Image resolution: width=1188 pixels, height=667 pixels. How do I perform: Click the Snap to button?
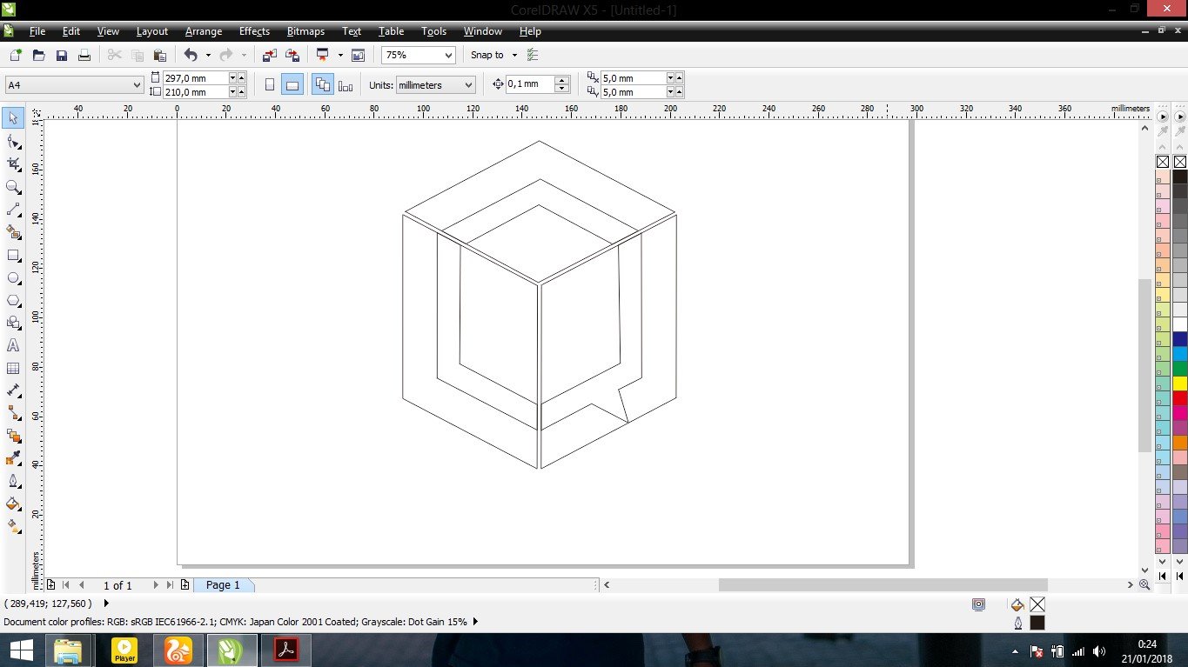[x=487, y=55]
